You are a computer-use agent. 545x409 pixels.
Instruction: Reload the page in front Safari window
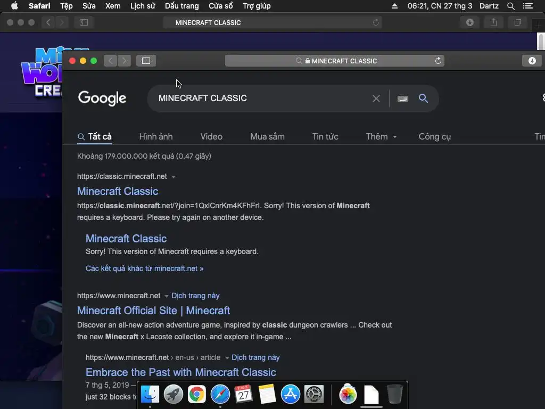(x=438, y=61)
